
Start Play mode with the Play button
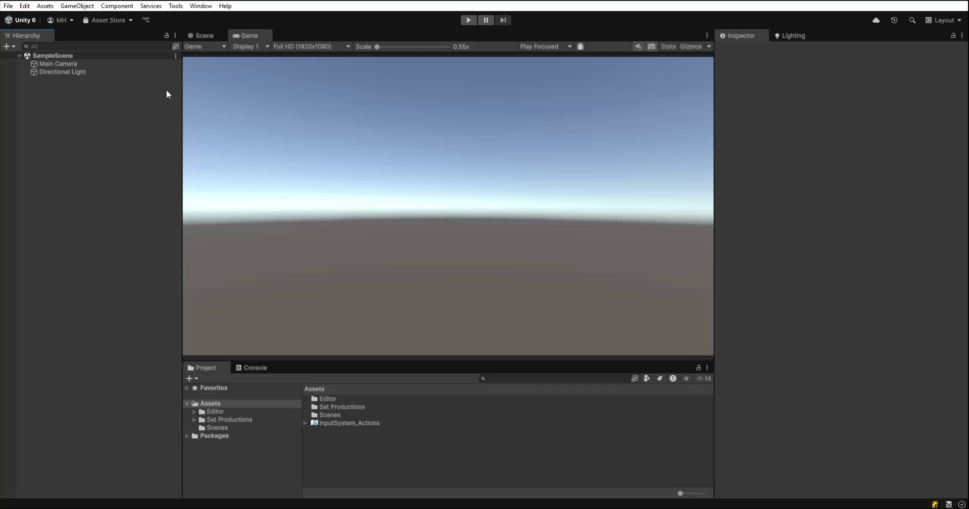(468, 20)
